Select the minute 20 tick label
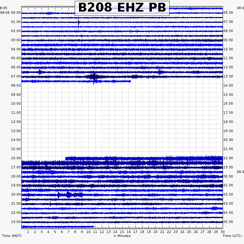The height and width of the screenshot is (244, 244). click(156, 232)
